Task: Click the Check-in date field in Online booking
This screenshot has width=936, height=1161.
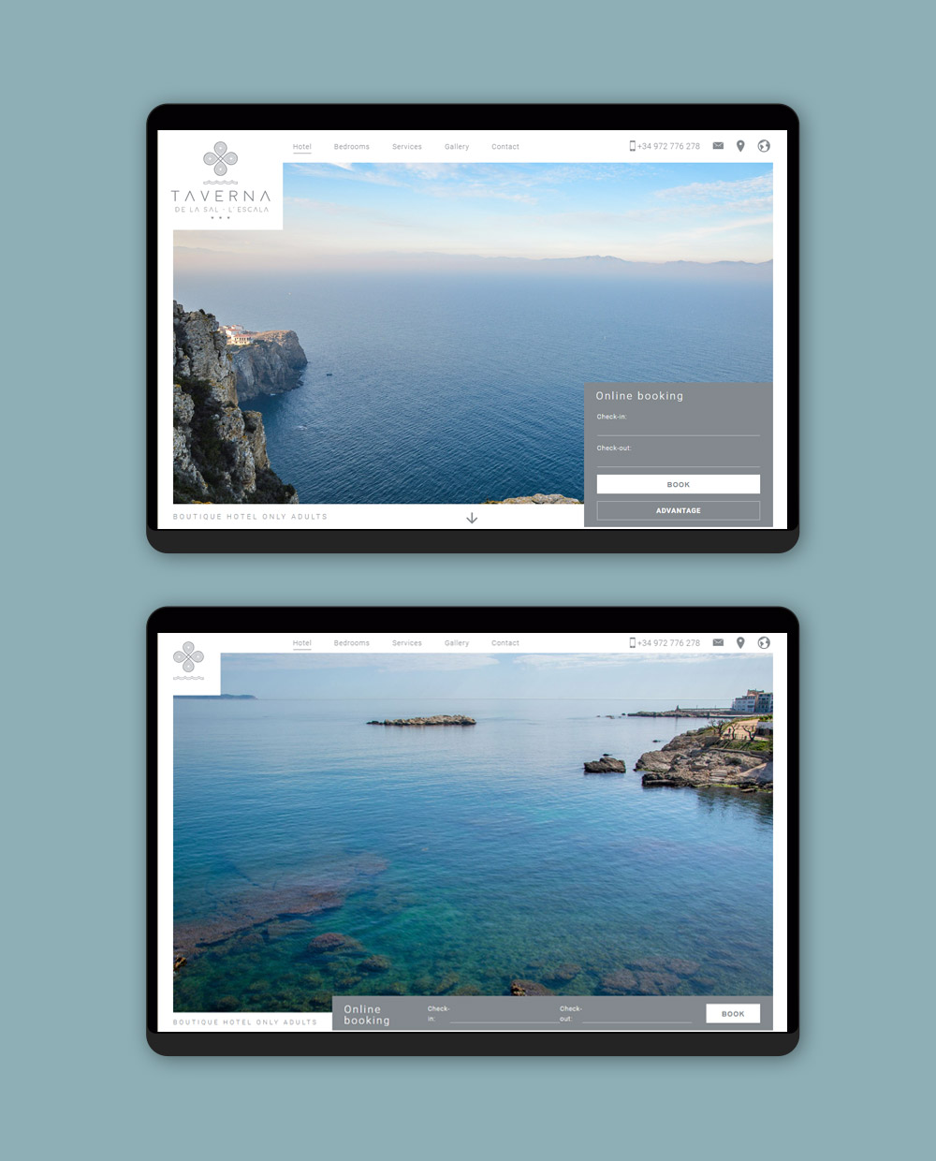Action: pyautogui.click(x=678, y=429)
